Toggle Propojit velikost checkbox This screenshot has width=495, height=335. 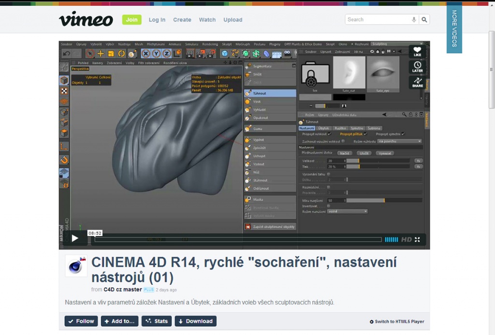coord(330,134)
